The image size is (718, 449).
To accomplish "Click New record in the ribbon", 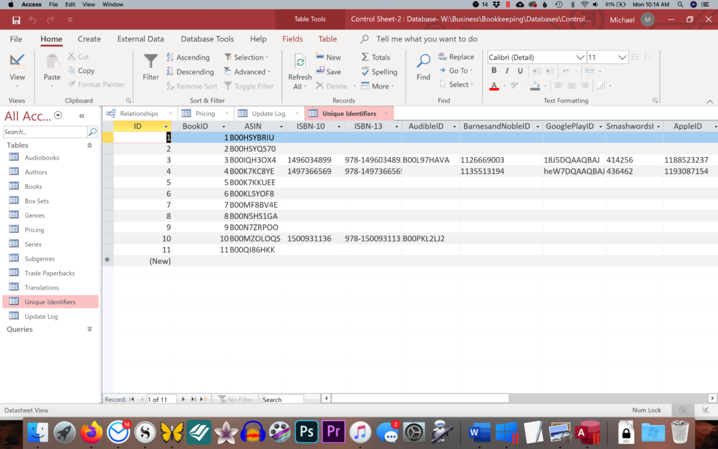I will coord(328,57).
